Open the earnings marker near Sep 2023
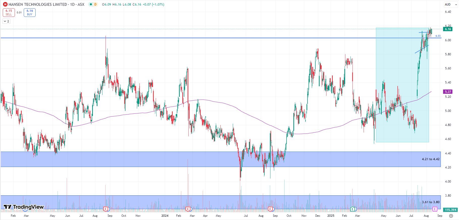Image resolution: width=459 pixels, height=220 pixels. tap(106, 209)
